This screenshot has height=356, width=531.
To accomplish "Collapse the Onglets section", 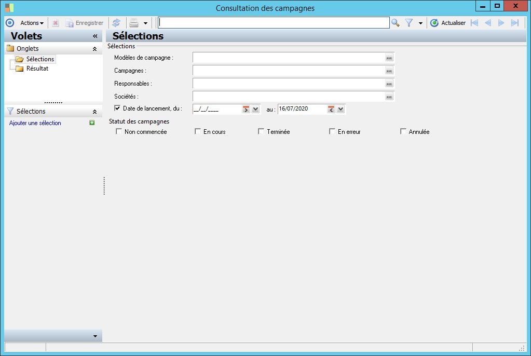I will point(95,49).
